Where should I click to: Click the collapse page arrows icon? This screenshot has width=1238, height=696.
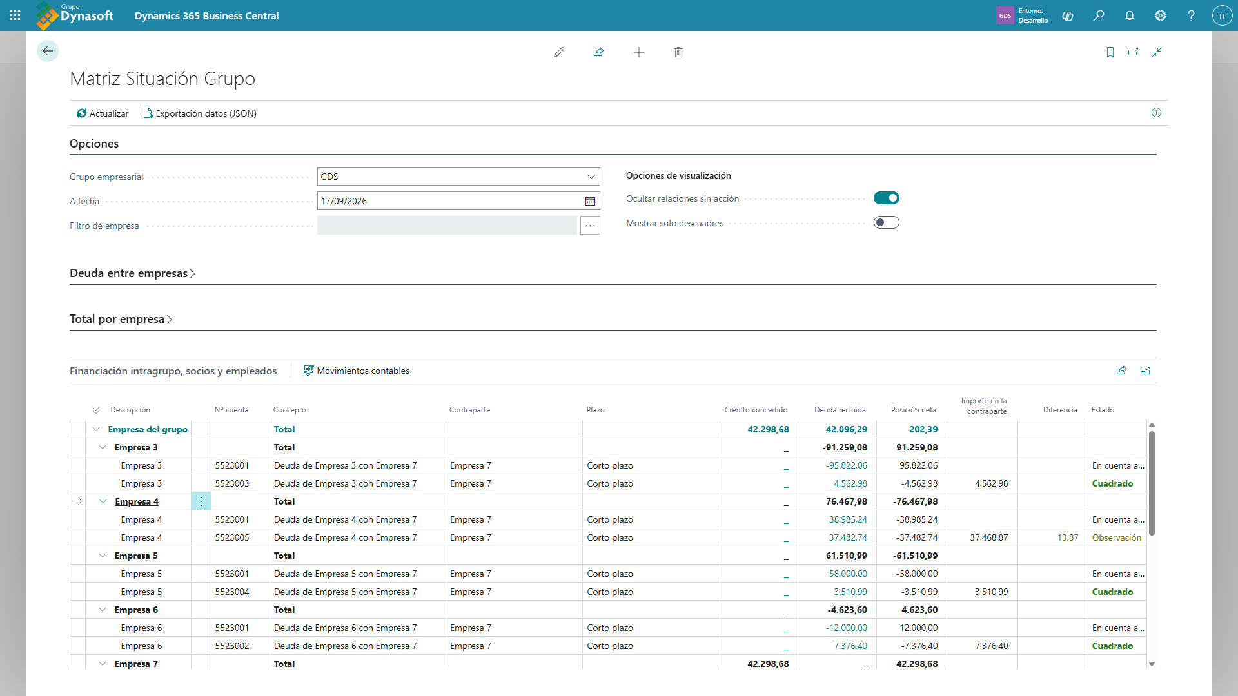[1157, 52]
